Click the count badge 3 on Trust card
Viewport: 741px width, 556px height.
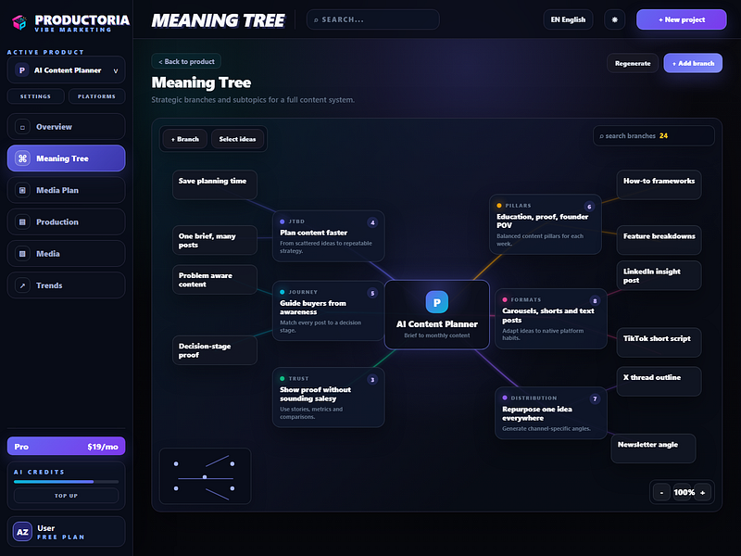tap(372, 380)
